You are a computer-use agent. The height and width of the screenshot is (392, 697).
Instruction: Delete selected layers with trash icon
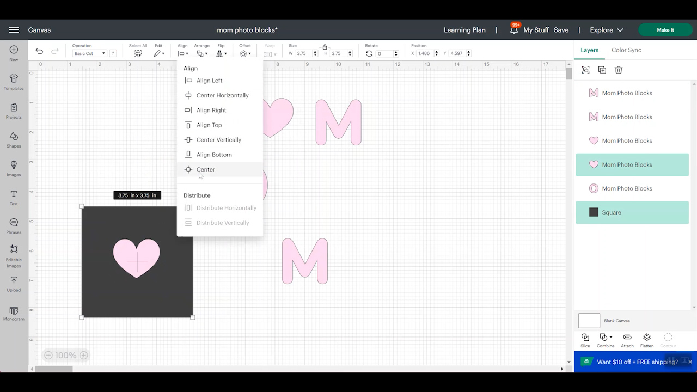619,70
